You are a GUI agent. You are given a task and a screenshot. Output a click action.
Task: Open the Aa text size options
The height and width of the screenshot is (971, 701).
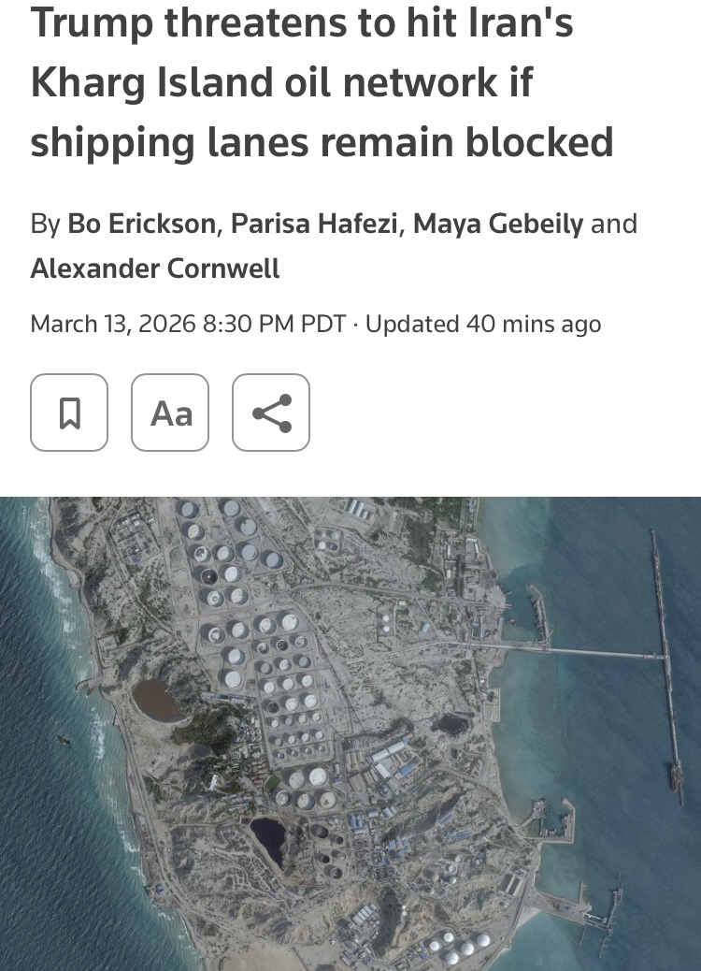pos(170,413)
